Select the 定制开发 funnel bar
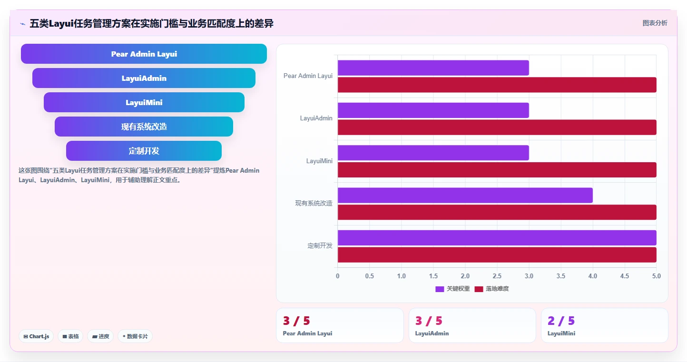This screenshot has width=687, height=362. click(144, 151)
